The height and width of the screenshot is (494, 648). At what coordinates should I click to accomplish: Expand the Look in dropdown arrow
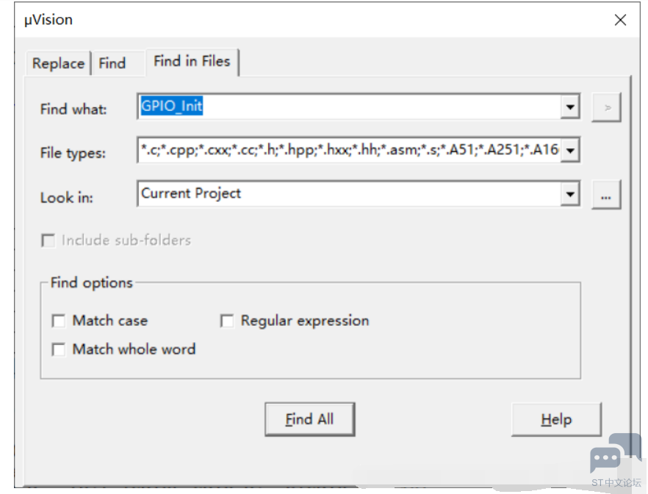(x=570, y=194)
